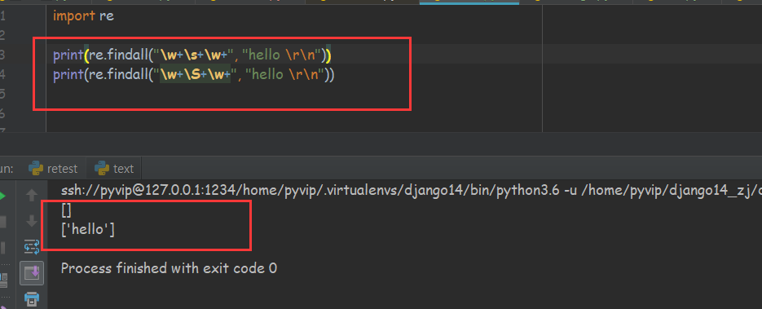Place cursor on the import re line
This screenshot has height=309, width=762.
83,15
